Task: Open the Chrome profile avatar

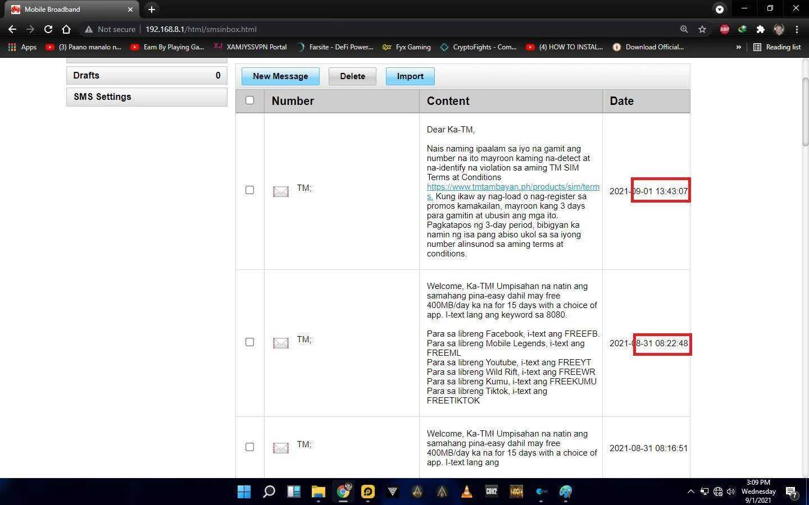Action: pos(779,29)
